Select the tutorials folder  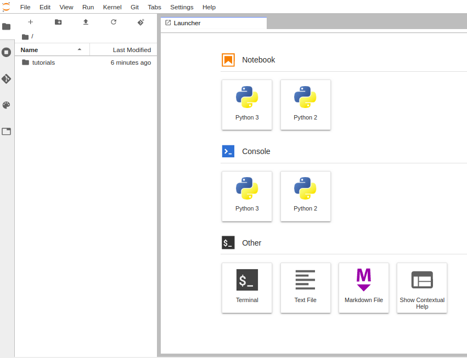click(86, 62)
